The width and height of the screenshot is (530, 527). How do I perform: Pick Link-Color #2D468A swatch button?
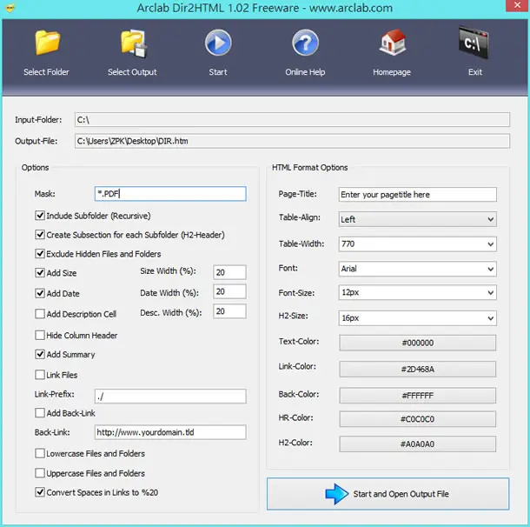(417, 369)
